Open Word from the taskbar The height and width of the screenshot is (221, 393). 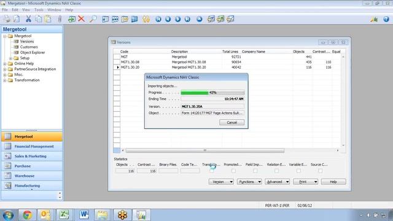point(84,215)
